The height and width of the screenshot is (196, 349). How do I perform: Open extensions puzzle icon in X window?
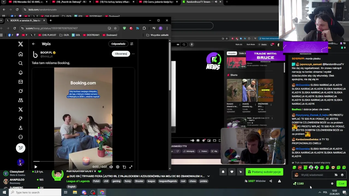click(x=144, y=28)
